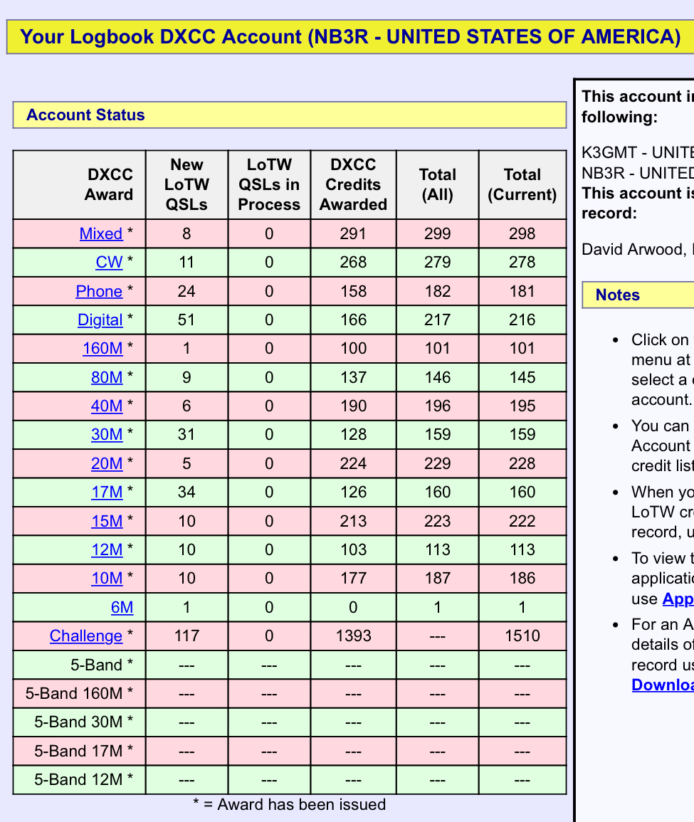Select the 30M band link
This screenshot has height=822, width=694.
coord(107,435)
